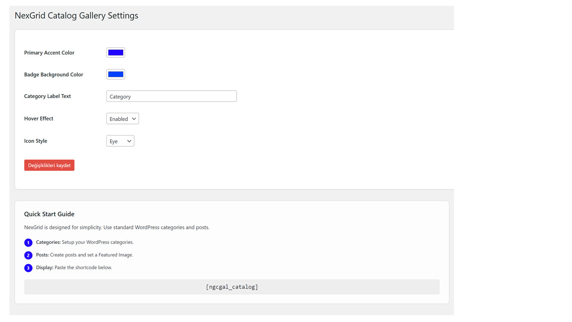Click the blue step 3 circle icon
Viewport: 572px width, 322px height.
click(x=28, y=268)
